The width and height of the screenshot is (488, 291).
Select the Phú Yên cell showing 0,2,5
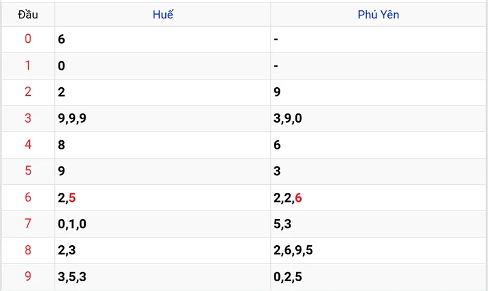pos(288,277)
